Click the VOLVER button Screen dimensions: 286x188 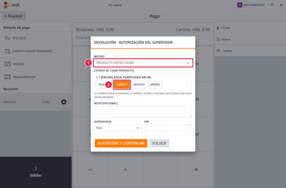pyautogui.click(x=159, y=143)
